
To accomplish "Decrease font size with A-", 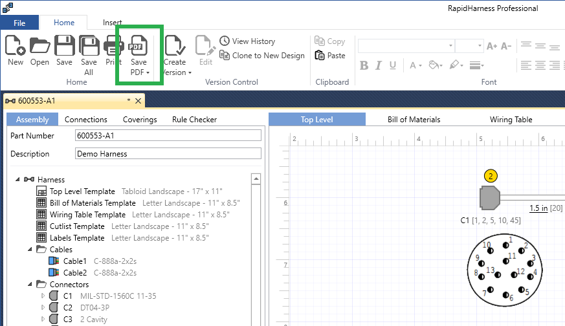I will [506, 46].
